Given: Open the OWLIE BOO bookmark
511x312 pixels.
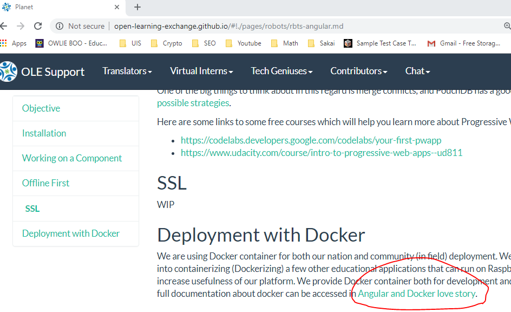Looking at the screenshot, I should 71,43.
